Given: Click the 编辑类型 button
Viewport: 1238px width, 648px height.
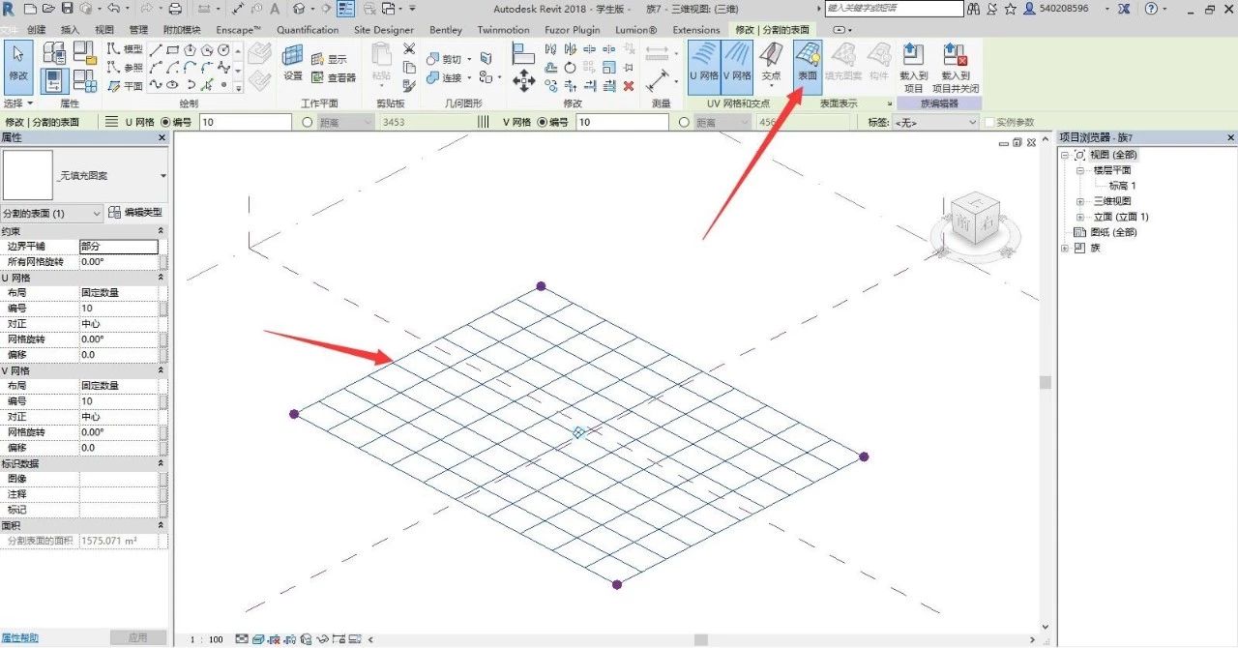Looking at the screenshot, I should (135, 213).
